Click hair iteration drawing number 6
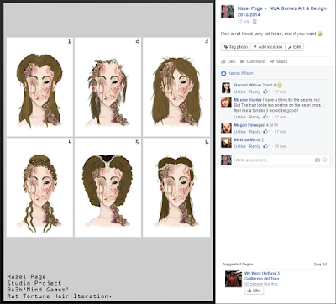Image resolution: width=336 pixels, height=304 pixels. (x=176, y=187)
